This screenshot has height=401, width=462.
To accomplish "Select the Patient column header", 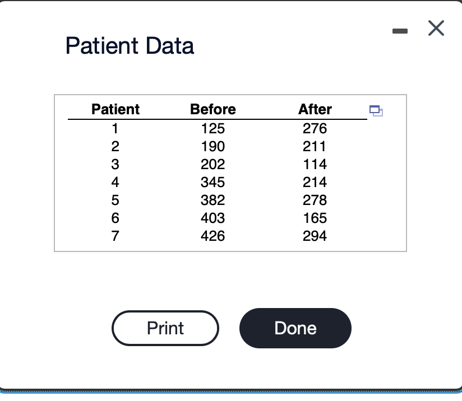I will tap(115, 109).
